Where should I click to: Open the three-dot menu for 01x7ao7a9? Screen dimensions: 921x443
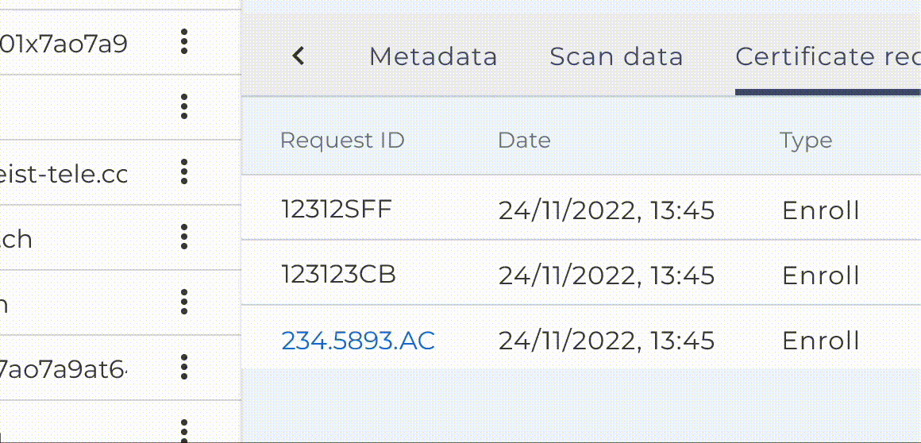184,41
